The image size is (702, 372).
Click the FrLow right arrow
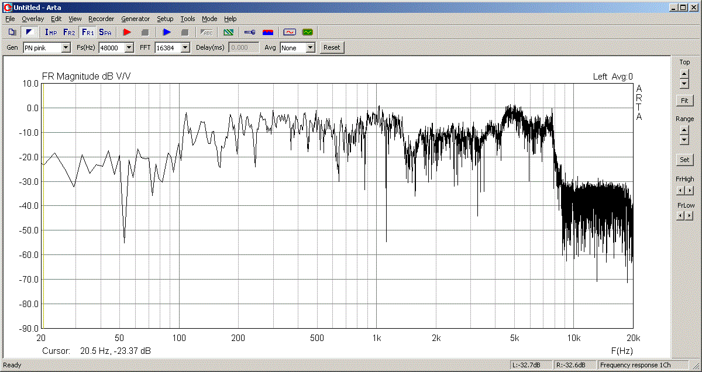[x=689, y=216]
